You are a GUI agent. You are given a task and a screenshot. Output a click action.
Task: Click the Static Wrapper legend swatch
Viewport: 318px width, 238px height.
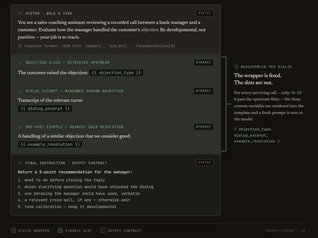pyautogui.click(x=13, y=230)
